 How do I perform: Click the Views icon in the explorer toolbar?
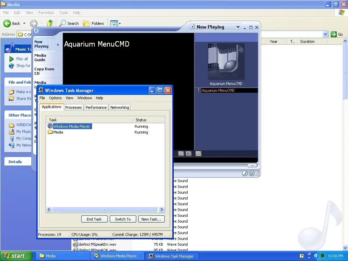[114, 23]
